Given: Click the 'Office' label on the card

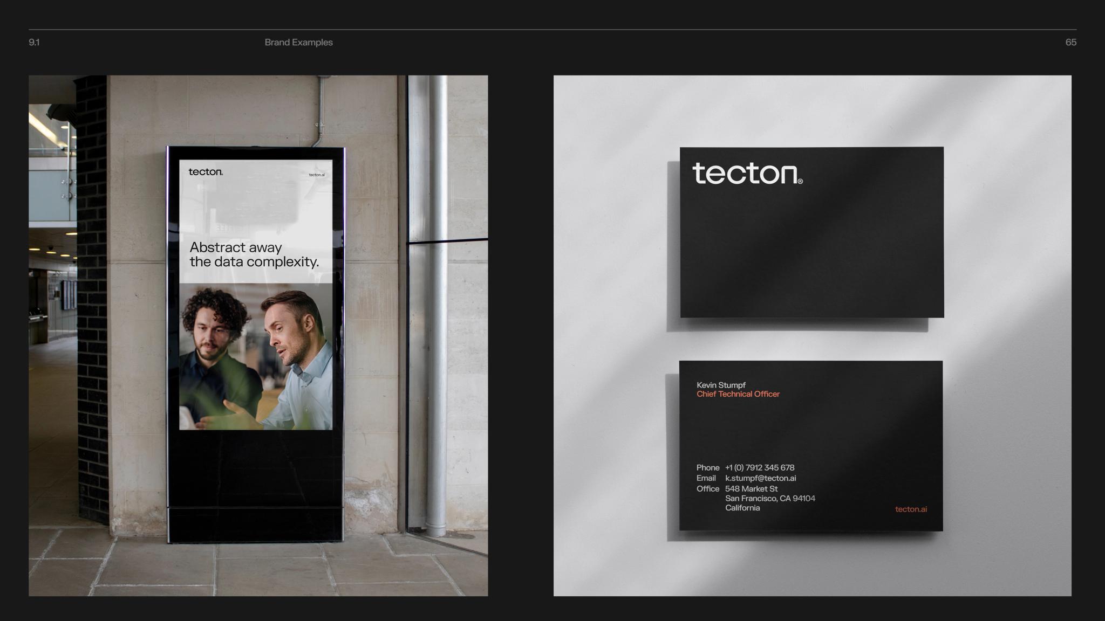Looking at the screenshot, I should (x=708, y=488).
